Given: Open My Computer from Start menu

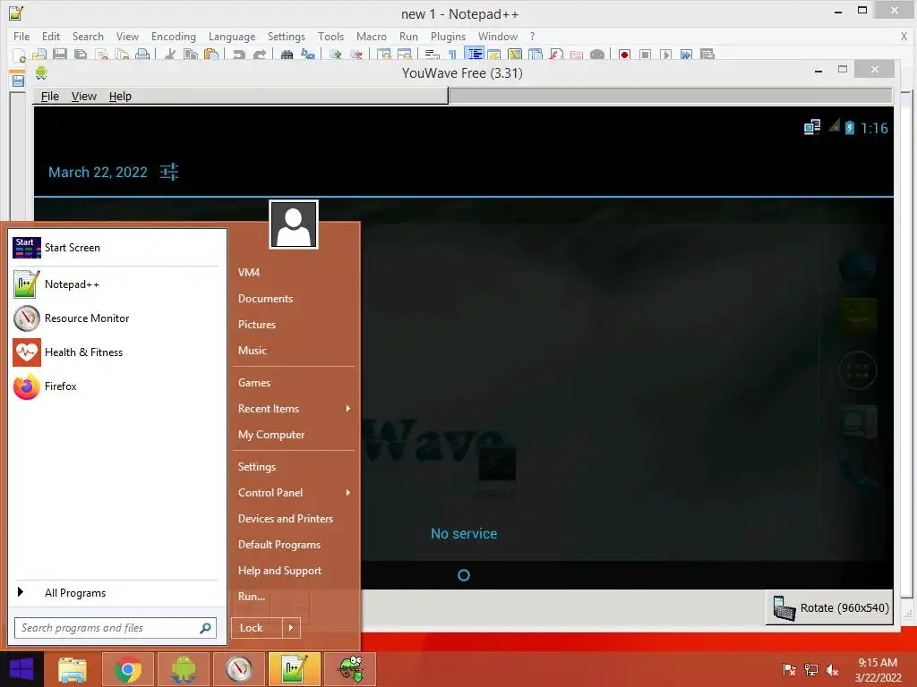Looking at the screenshot, I should pyautogui.click(x=271, y=435).
